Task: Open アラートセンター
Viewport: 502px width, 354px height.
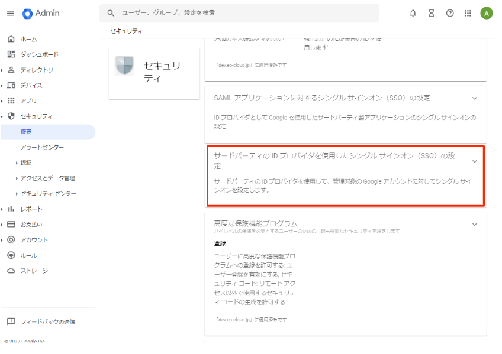Action: click(42, 147)
